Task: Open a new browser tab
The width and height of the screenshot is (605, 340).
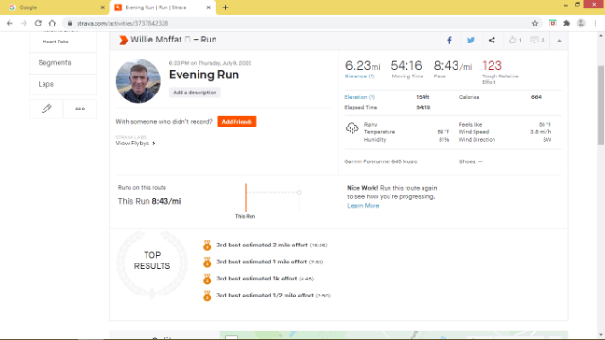Action: pyautogui.click(x=225, y=8)
